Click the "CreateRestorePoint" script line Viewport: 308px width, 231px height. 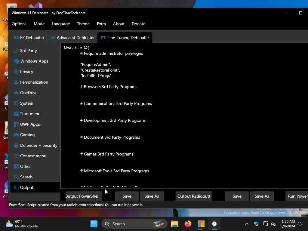click(100, 70)
